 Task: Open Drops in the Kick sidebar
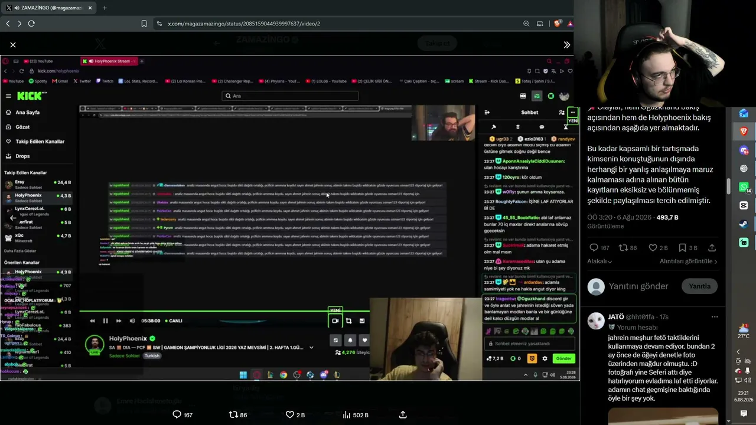(18, 156)
